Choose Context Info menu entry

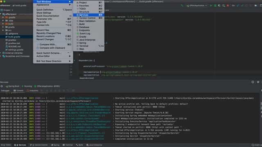[x=53, y=25]
